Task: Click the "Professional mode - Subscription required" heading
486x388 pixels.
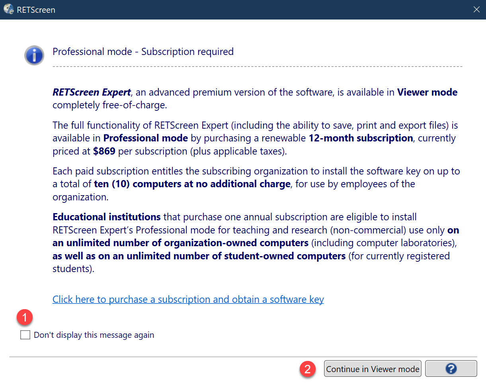Action: [x=143, y=52]
